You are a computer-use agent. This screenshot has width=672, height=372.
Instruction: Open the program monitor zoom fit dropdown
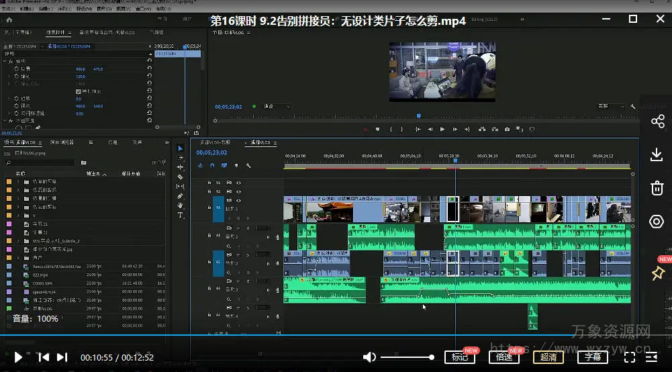(x=277, y=106)
